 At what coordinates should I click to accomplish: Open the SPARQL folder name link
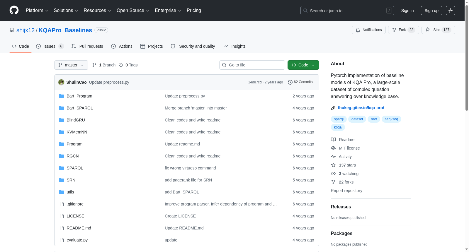[75, 168]
